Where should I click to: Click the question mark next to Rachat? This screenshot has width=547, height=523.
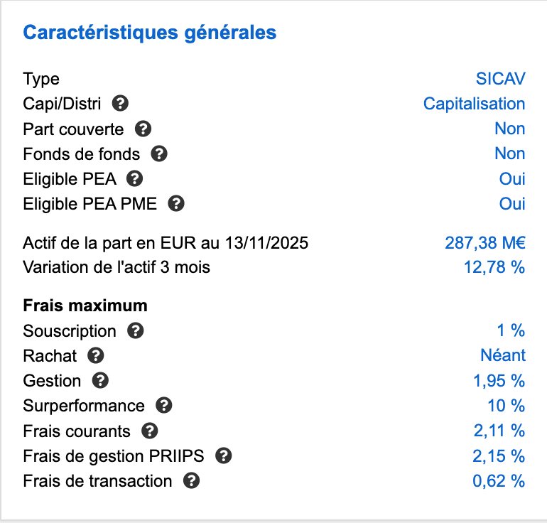pyautogui.click(x=95, y=355)
